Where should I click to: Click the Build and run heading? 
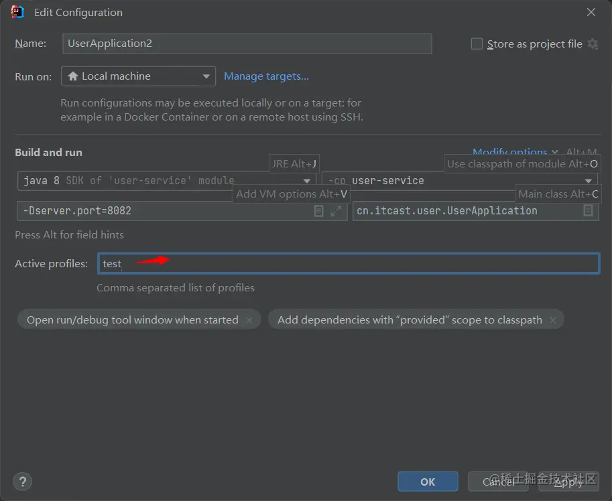(48, 153)
